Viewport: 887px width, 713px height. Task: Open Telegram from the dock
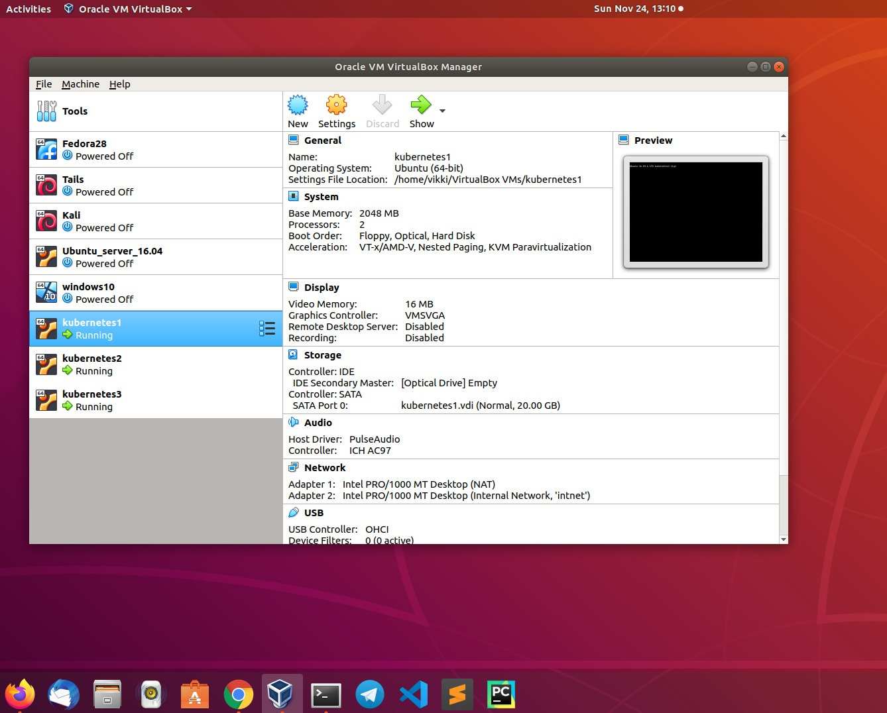point(370,694)
